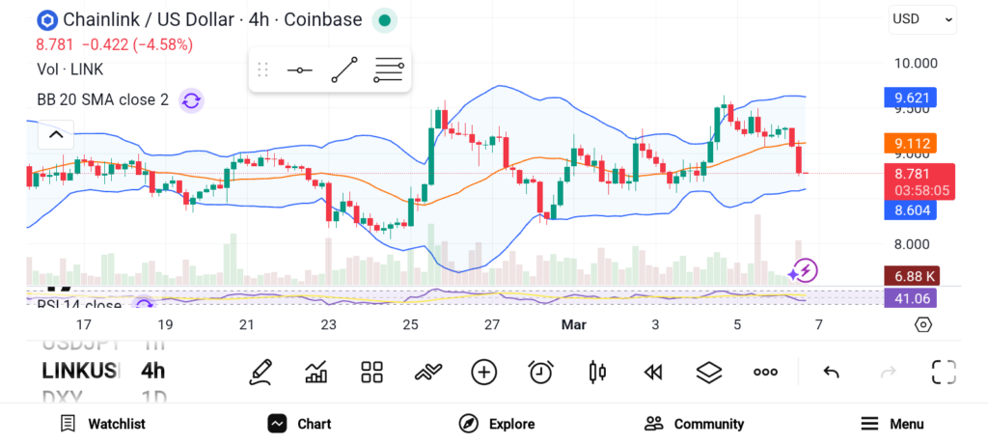The width and height of the screenshot is (988, 445).
Task: Open the object tree layers icon
Action: [709, 372]
